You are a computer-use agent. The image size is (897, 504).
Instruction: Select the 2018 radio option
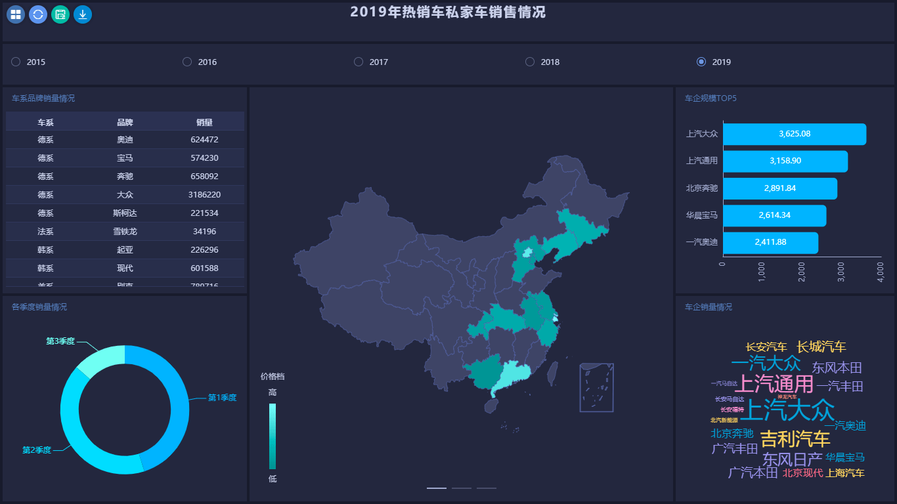(x=530, y=61)
